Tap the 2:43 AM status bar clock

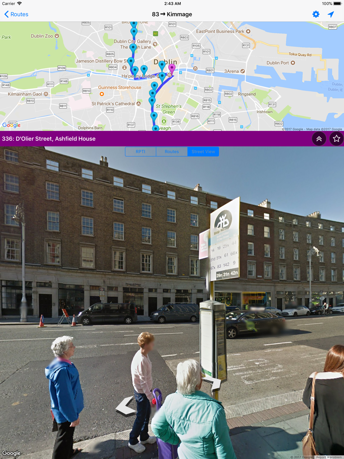[x=172, y=3]
